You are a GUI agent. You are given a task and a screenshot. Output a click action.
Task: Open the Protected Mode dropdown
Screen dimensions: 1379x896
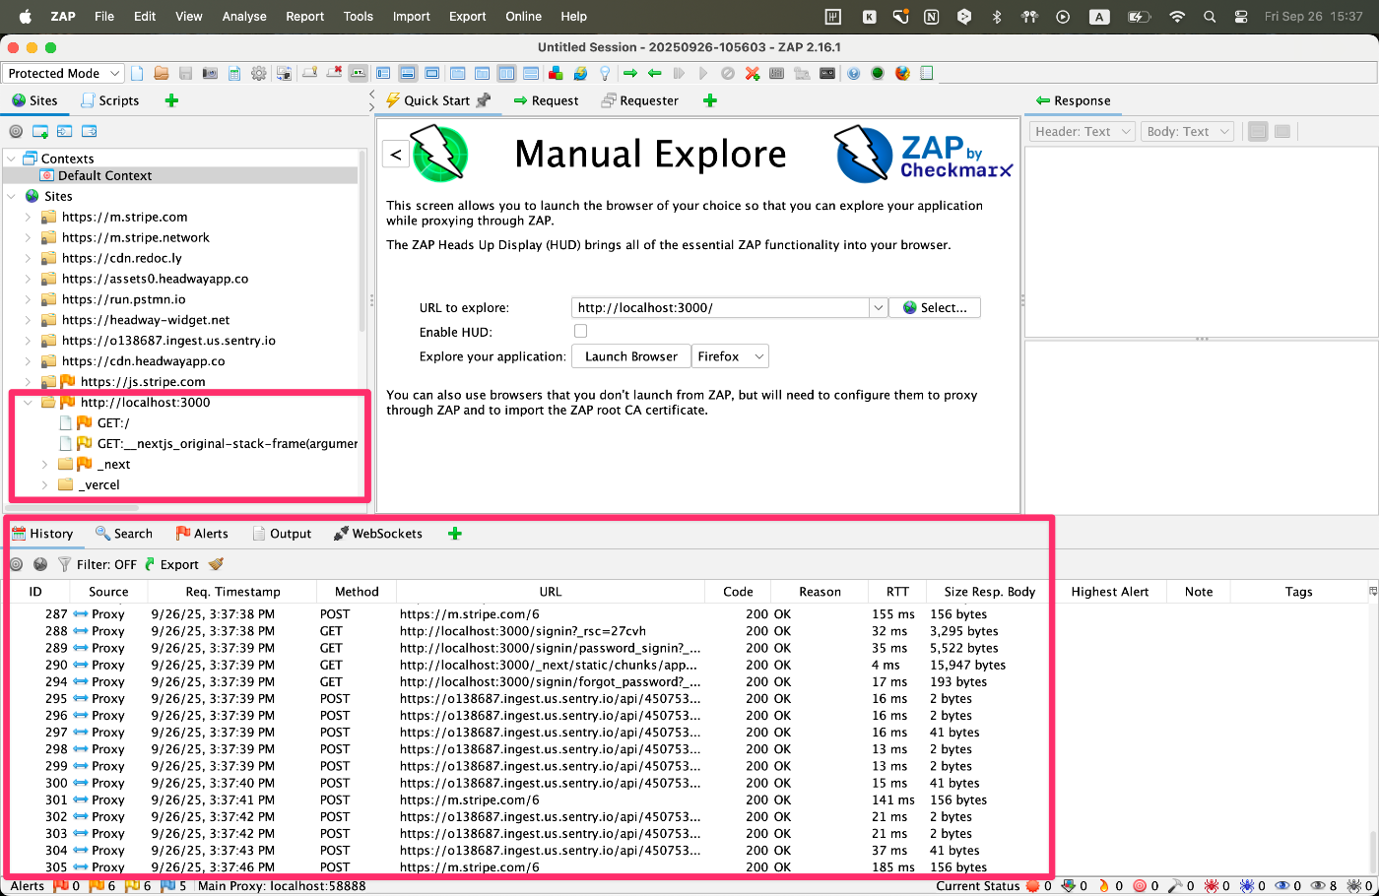(63, 73)
